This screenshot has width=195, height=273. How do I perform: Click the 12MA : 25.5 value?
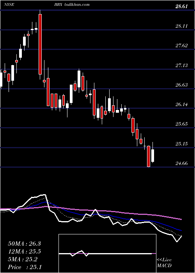click(24, 252)
